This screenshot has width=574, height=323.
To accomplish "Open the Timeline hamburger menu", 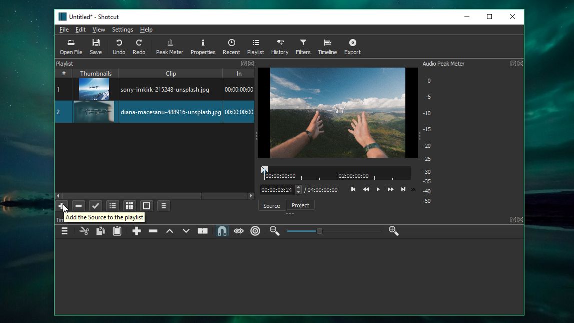I will pos(65,231).
